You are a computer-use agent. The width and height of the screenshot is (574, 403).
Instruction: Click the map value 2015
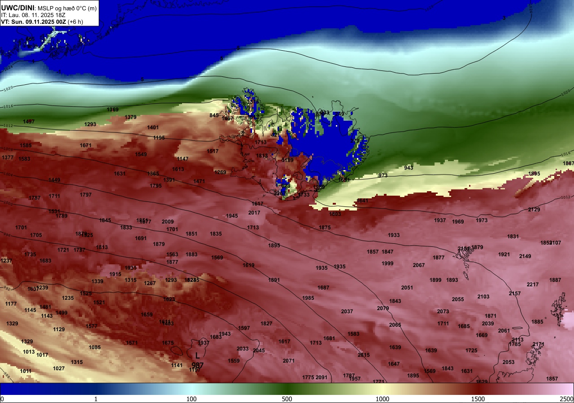click(364, 355)
